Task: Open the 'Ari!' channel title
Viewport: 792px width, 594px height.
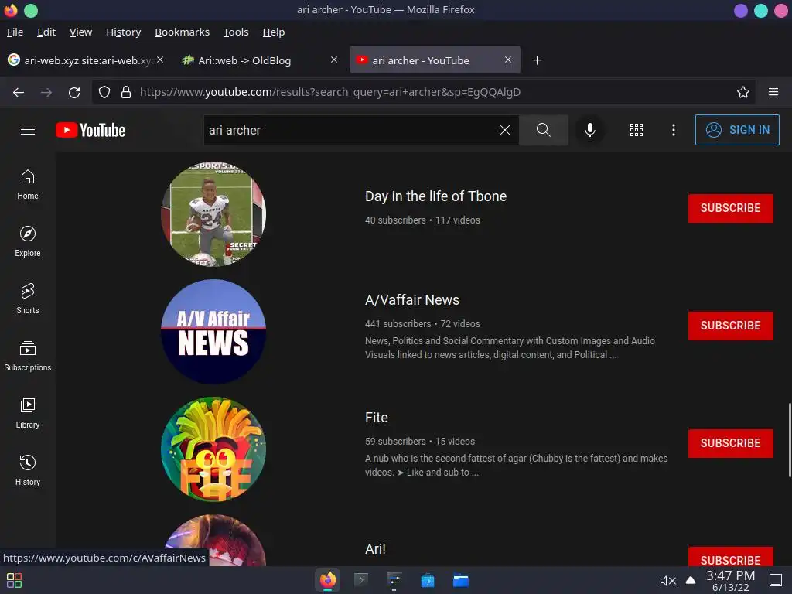Action: point(375,549)
